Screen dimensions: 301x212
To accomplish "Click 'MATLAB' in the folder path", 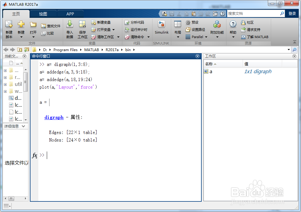I will coord(91,50).
